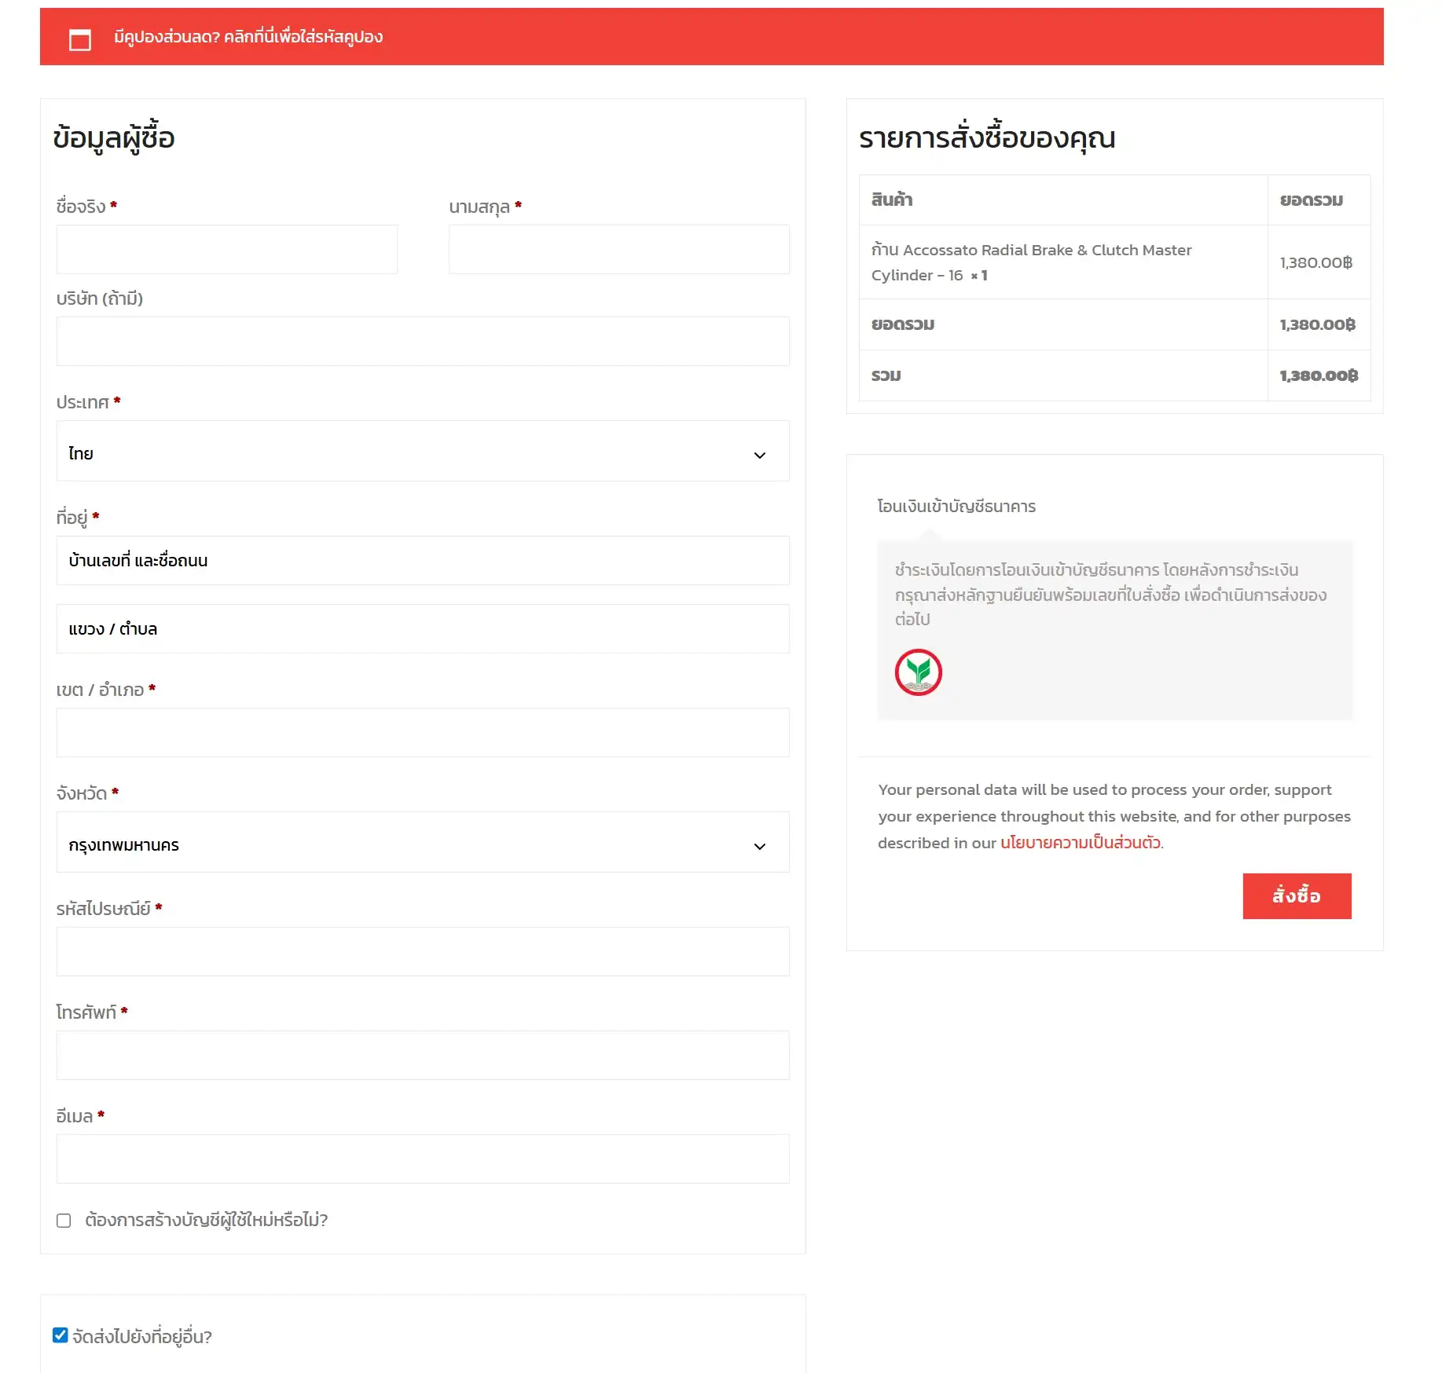This screenshot has width=1442, height=1373.
Task: Click the coupon window icon in red banner
Action: pos(80,39)
